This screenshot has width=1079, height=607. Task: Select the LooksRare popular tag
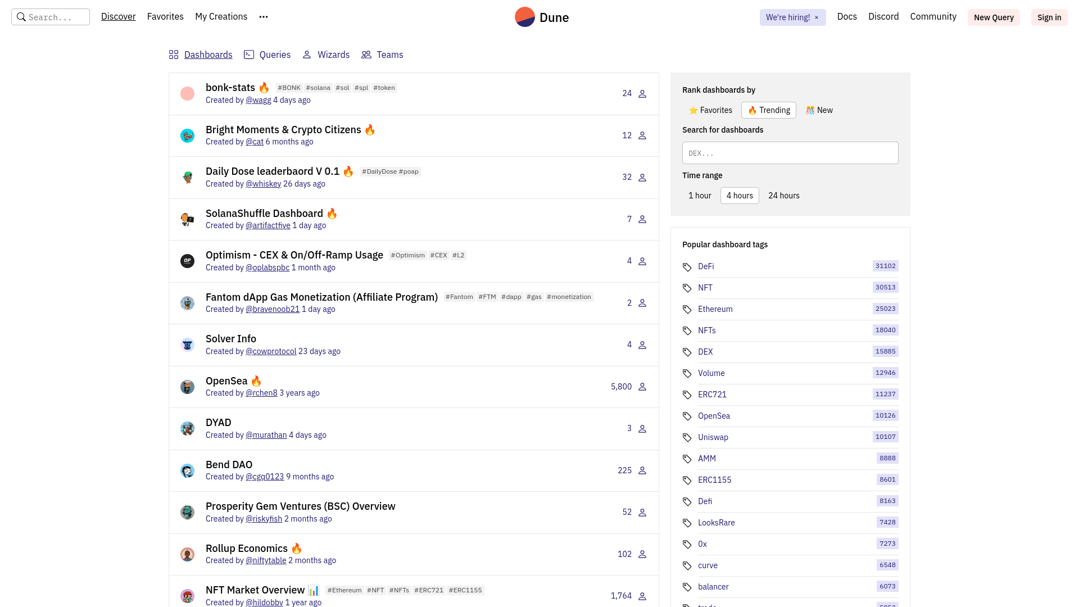pyautogui.click(x=716, y=523)
